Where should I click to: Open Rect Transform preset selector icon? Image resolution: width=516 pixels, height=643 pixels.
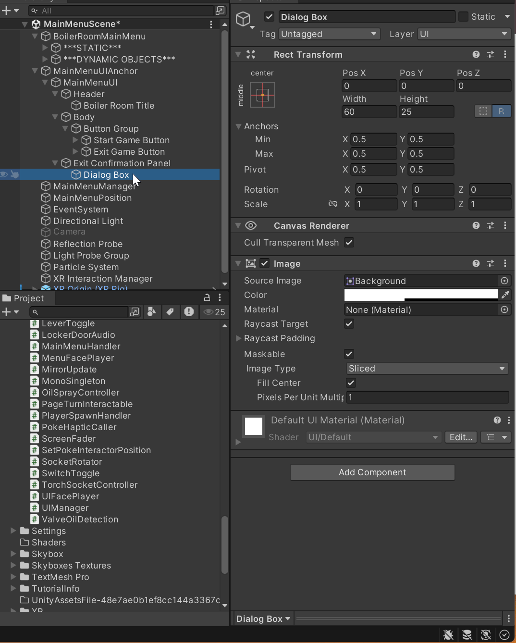click(491, 54)
